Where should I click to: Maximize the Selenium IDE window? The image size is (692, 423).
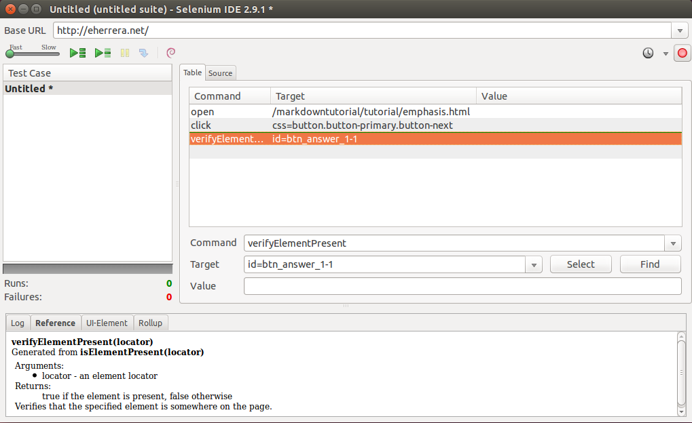coord(37,9)
